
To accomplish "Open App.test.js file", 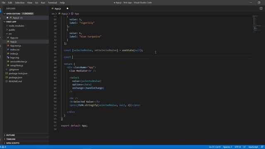I will 16,46.
